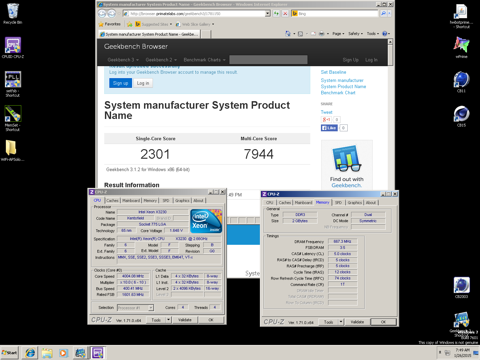Click the Find out with Geekbench ad
This screenshot has height=360, width=480.
(347, 165)
